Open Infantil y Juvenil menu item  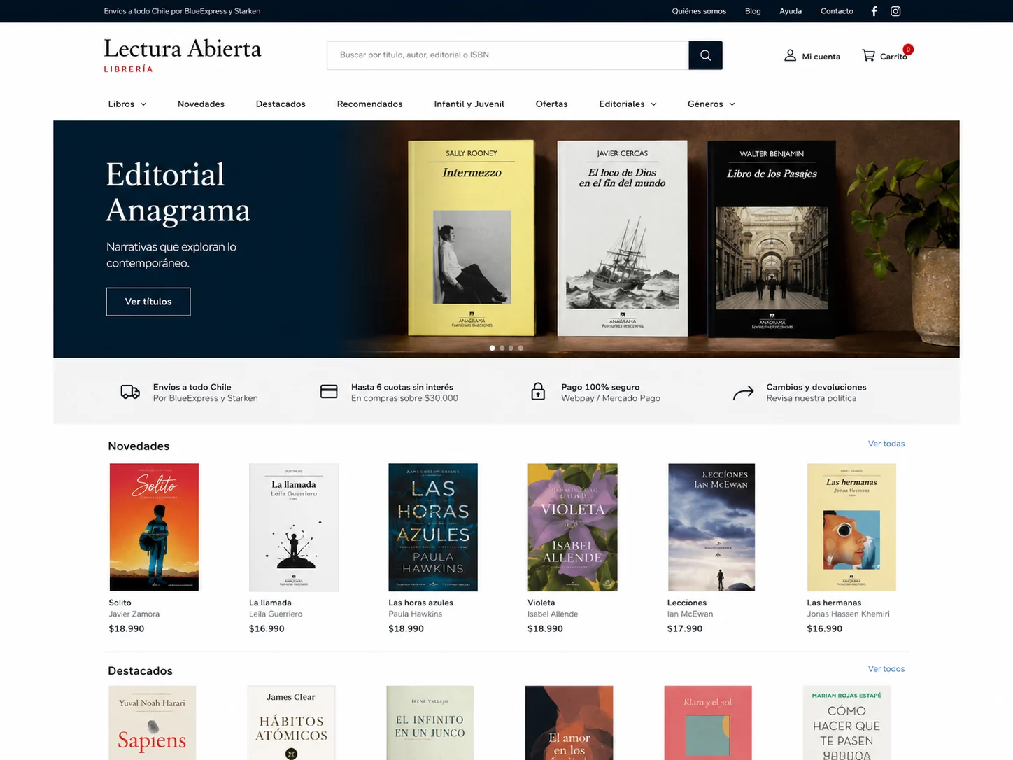pos(469,104)
